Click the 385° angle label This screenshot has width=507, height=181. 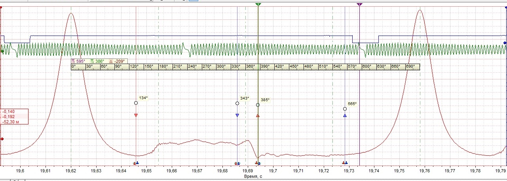pyautogui.click(x=265, y=100)
